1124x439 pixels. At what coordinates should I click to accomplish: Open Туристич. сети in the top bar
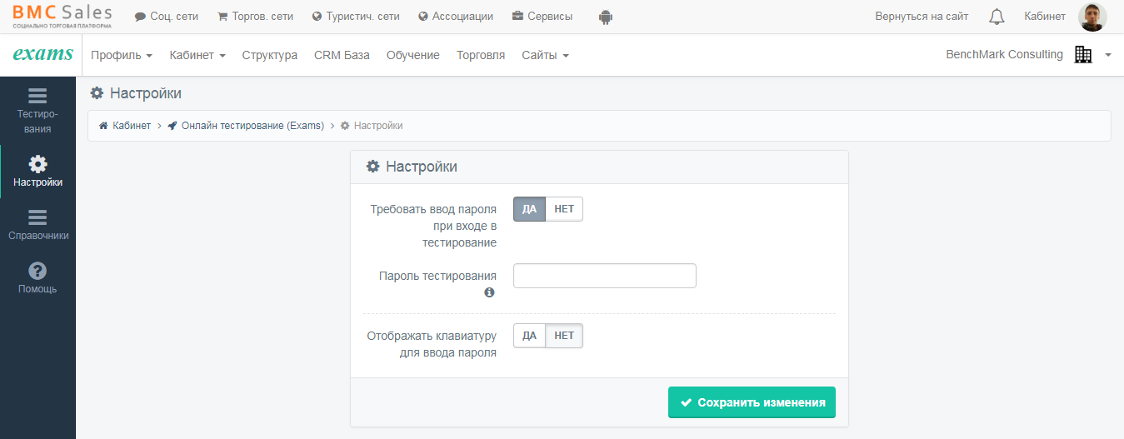[356, 17]
